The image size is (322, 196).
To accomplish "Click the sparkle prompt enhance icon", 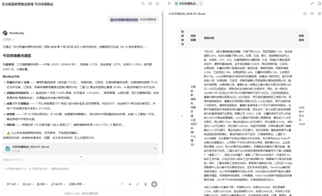I will pos(138,184).
